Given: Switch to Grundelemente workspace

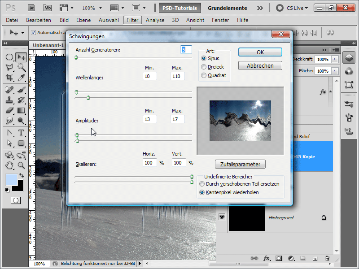Looking at the screenshot, I should [x=228, y=8].
